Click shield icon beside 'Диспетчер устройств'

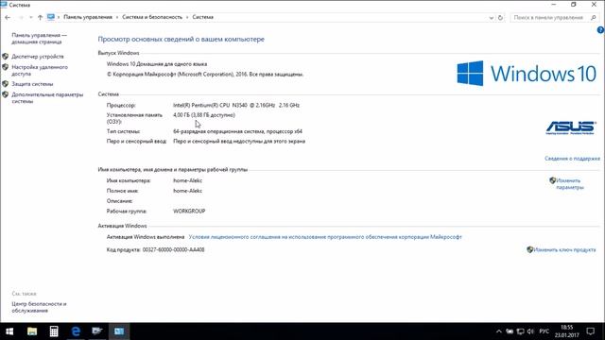pos(5,57)
